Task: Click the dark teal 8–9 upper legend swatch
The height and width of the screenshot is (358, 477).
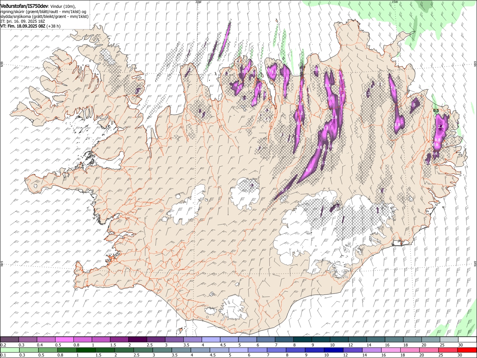Action: coord(303,340)
